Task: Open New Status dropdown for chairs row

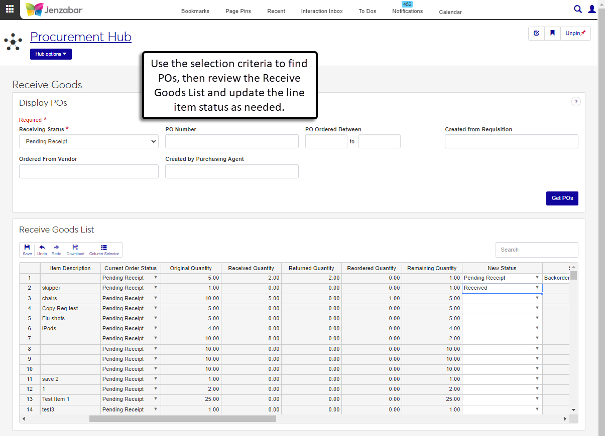Action: [537, 298]
